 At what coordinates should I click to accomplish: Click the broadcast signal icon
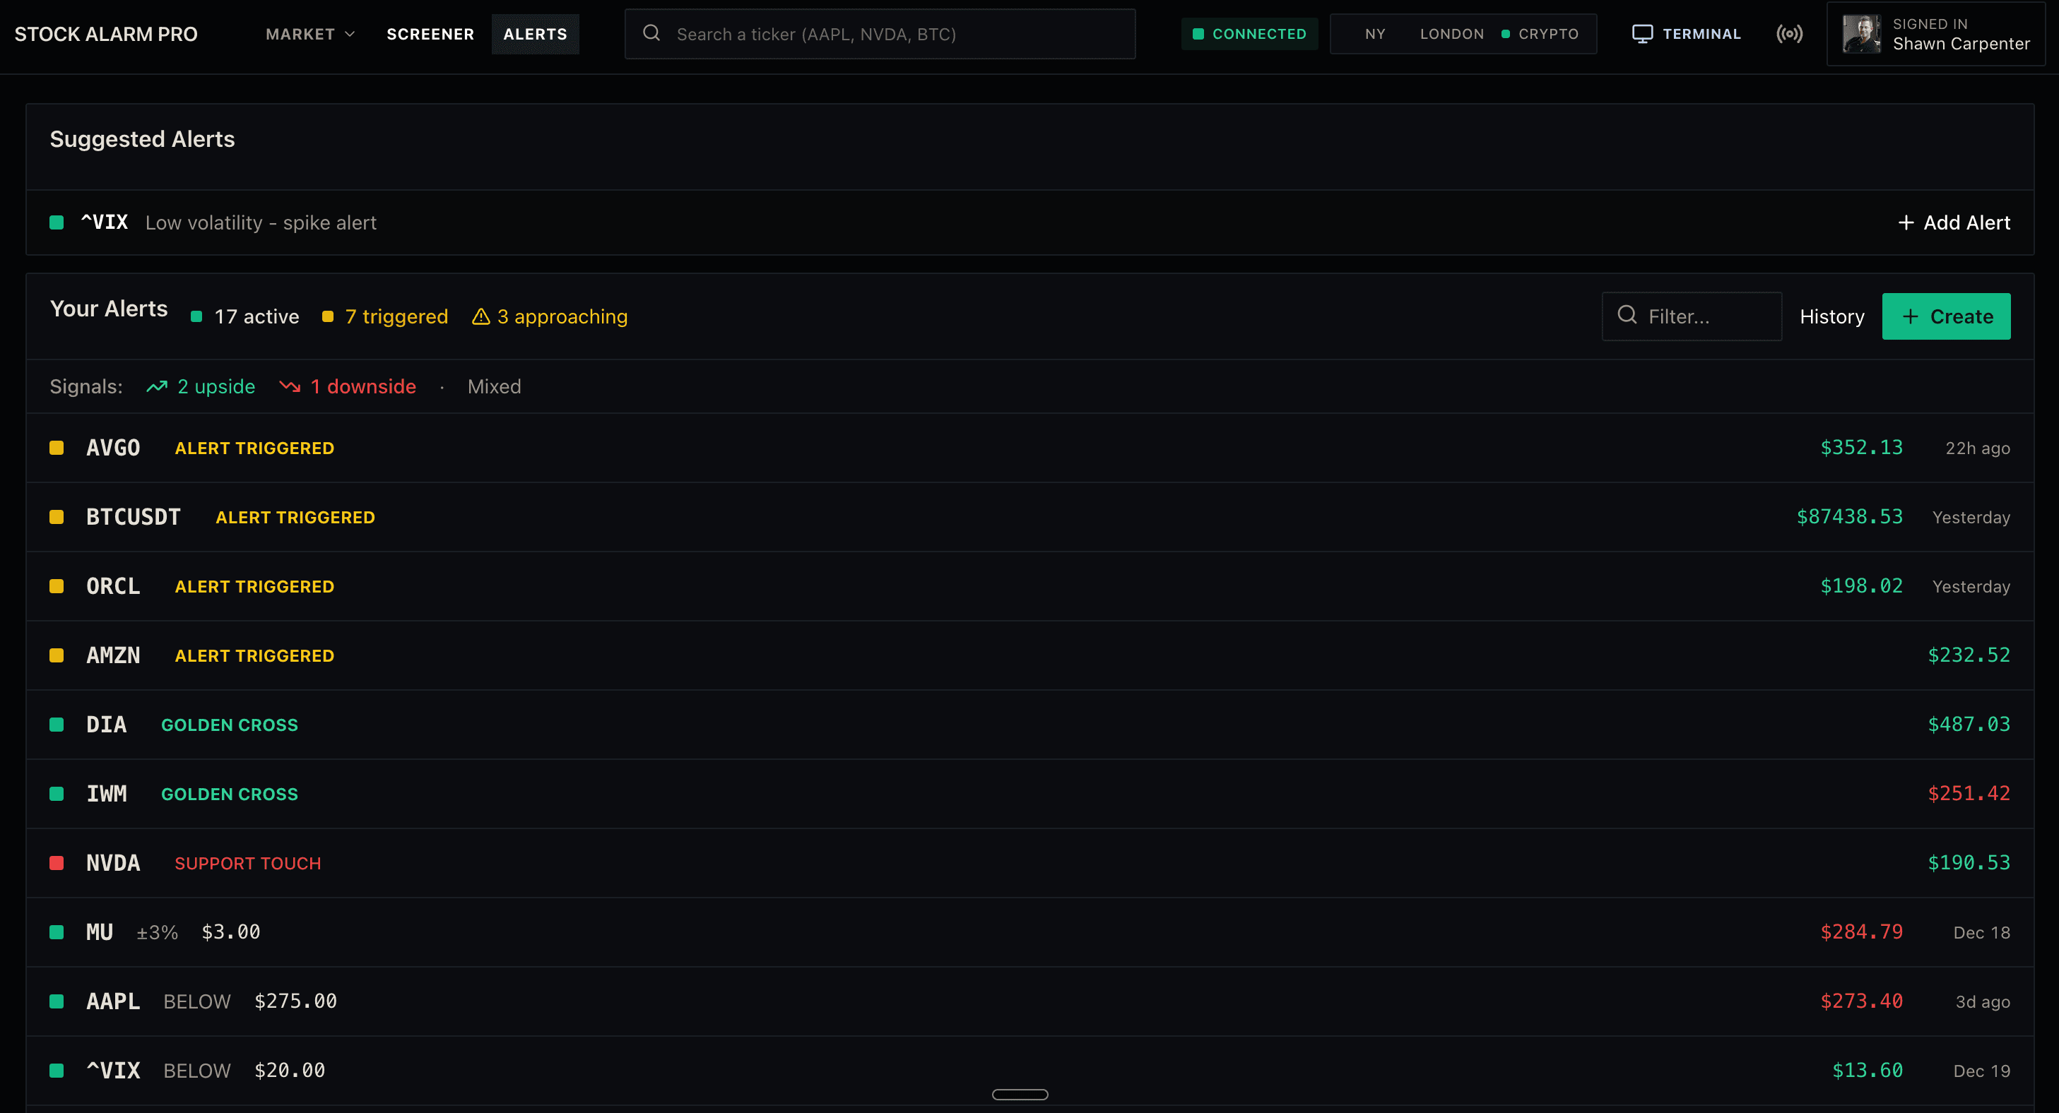pyautogui.click(x=1790, y=34)
